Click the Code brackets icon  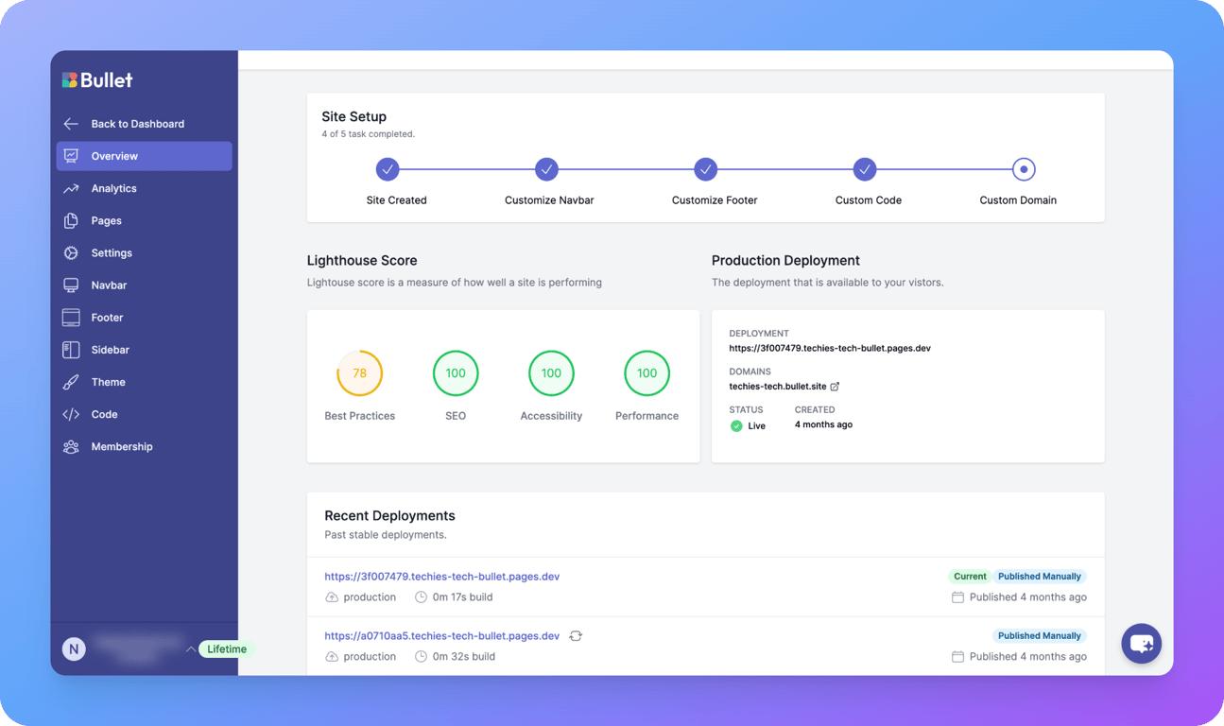(71, 414)
